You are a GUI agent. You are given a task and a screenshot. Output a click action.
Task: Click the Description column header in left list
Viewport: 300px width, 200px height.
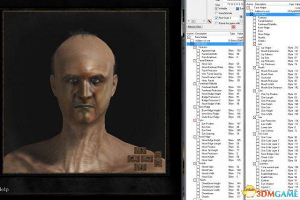pos(201,33)
